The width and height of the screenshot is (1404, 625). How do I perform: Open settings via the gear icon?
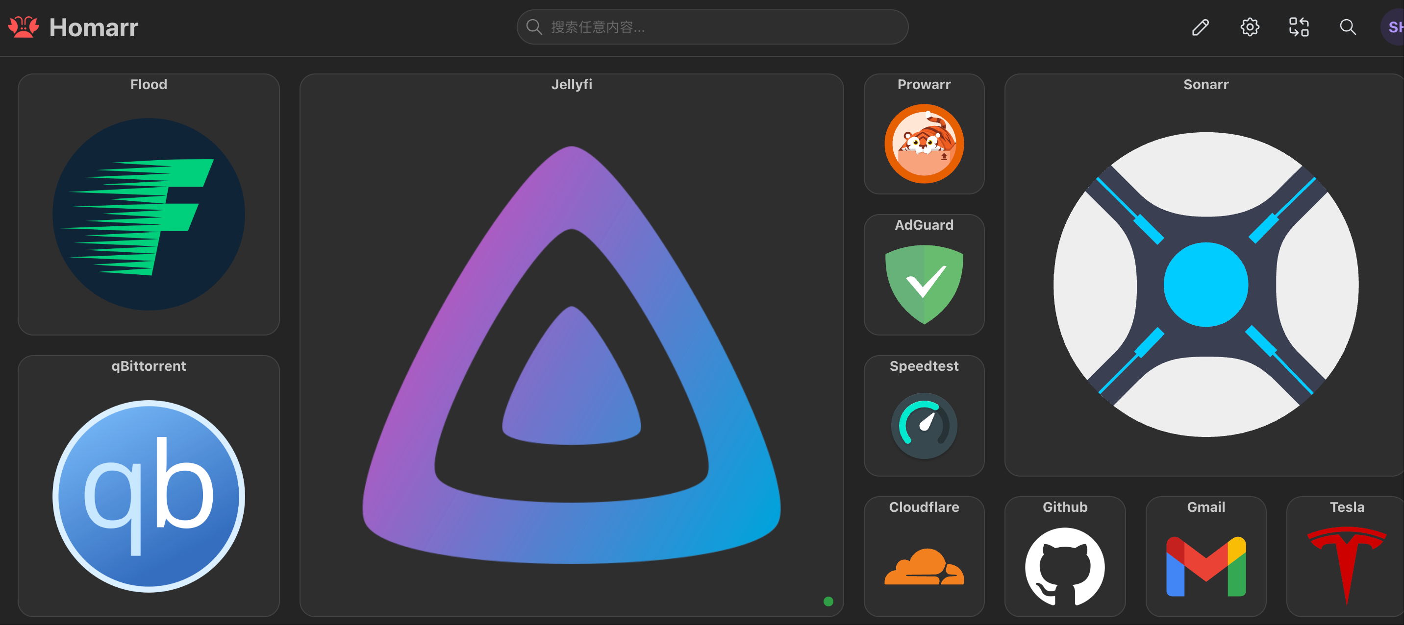coord(1249,26)
